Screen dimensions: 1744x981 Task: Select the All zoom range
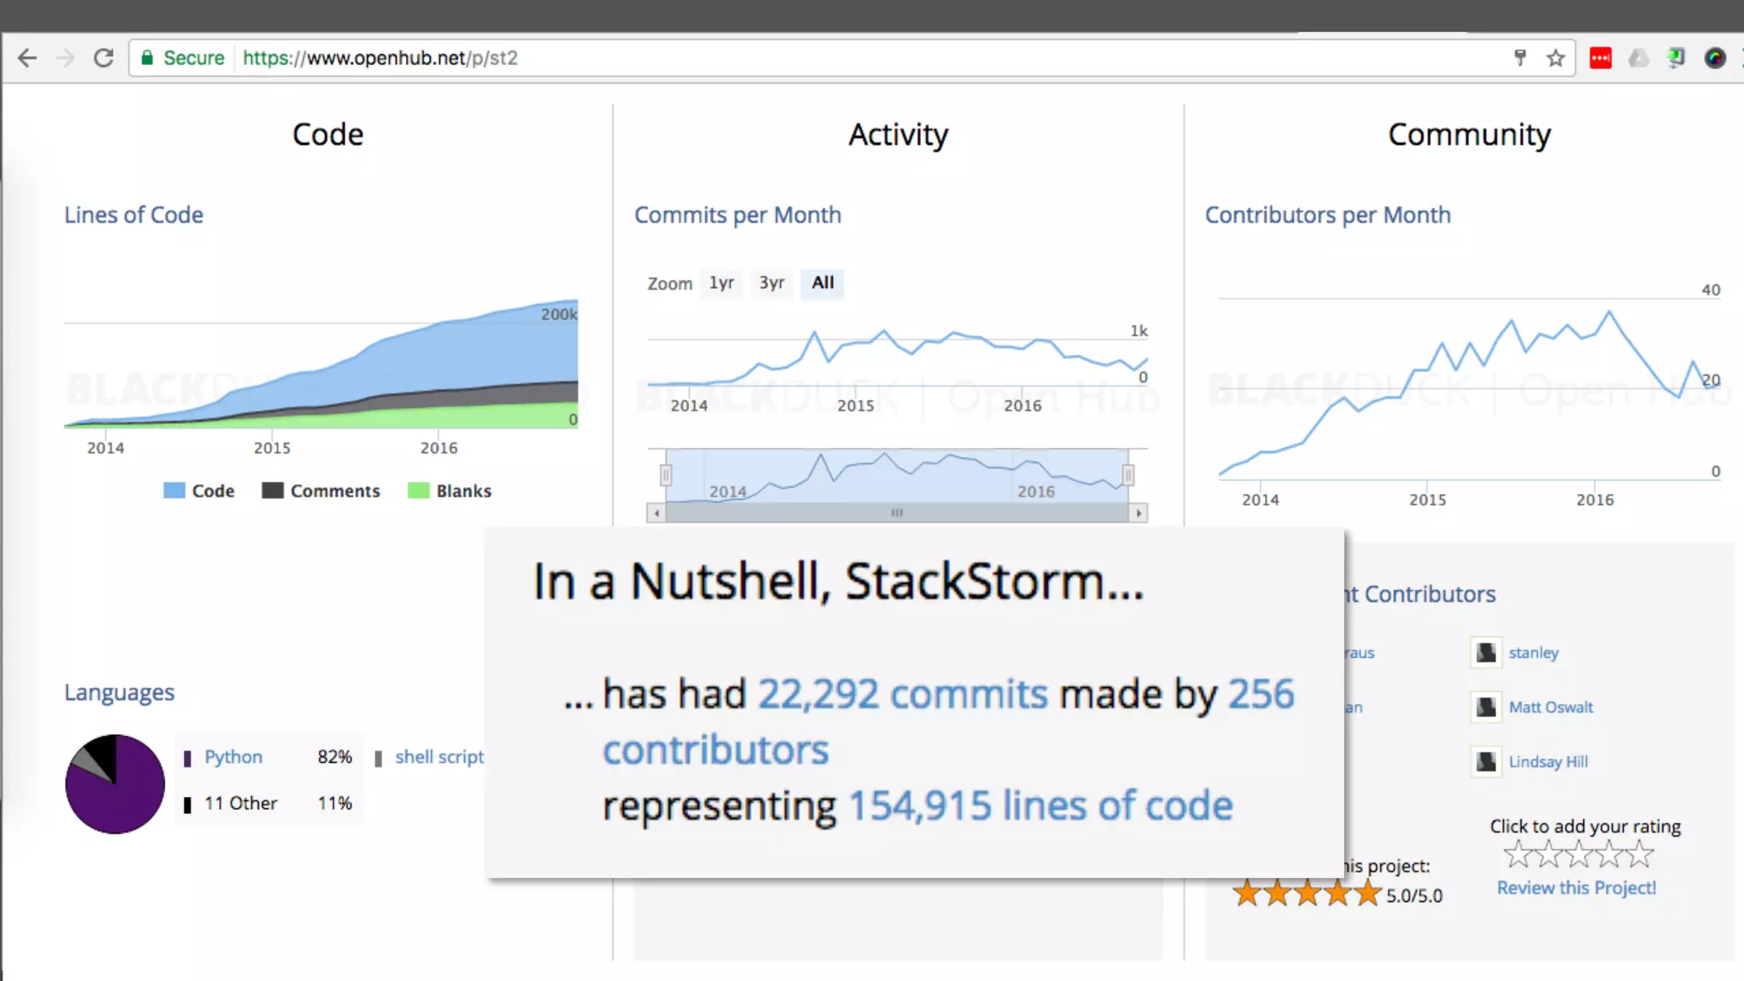[823, 283]
